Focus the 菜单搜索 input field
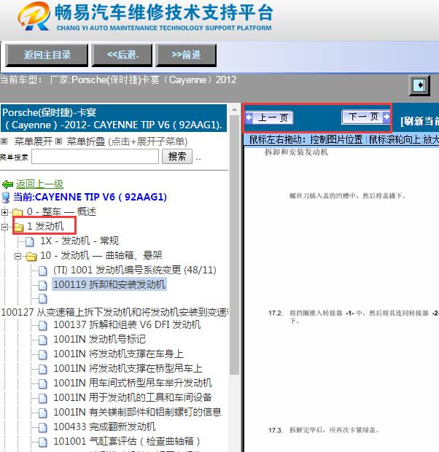439x452 pixels. pyautogui.click(x=96, y=157)
